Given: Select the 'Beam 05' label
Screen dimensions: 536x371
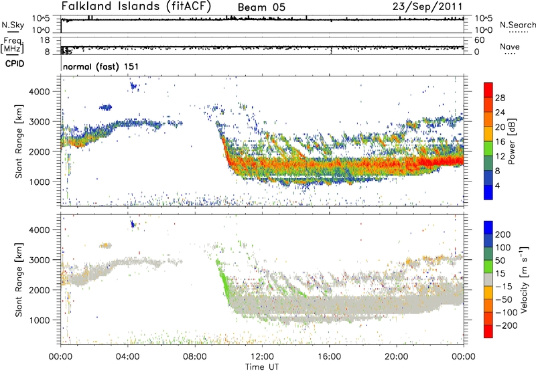Looking at the screenshot, I should [261, 7].
